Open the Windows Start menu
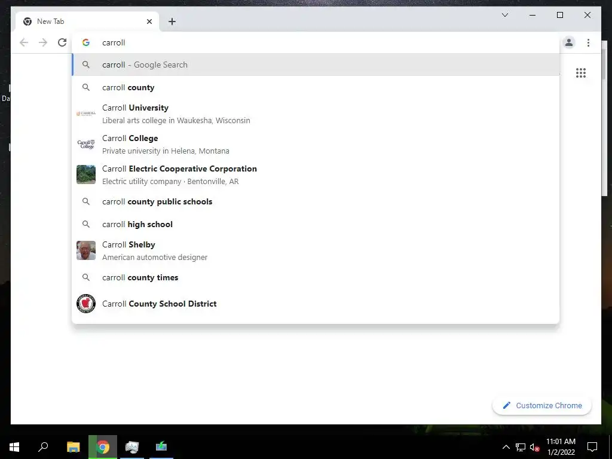The image size is (612, 459). point(14,447)
